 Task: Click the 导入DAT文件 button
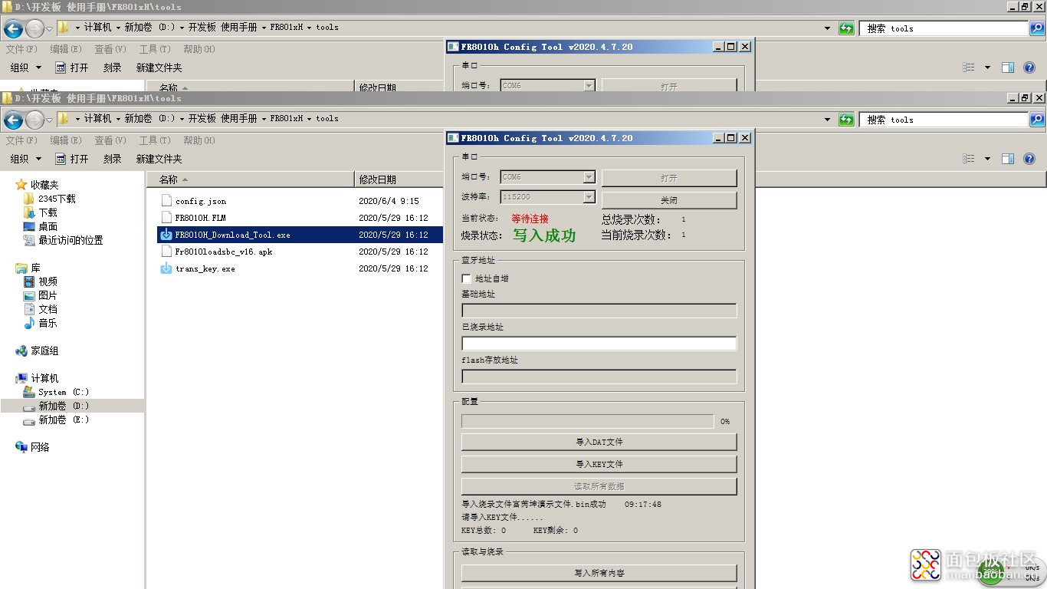point(599,442)
